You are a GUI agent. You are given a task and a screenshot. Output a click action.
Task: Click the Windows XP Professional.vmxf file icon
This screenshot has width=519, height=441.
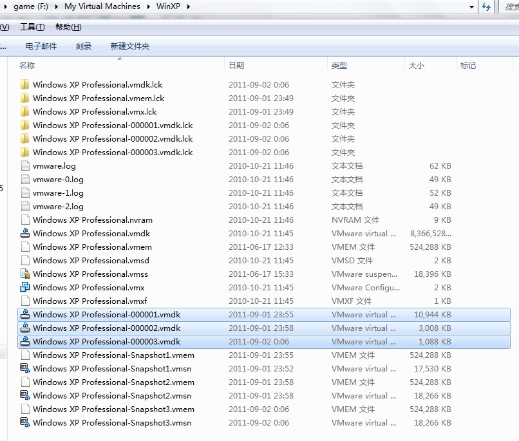(x=25, y=301)
